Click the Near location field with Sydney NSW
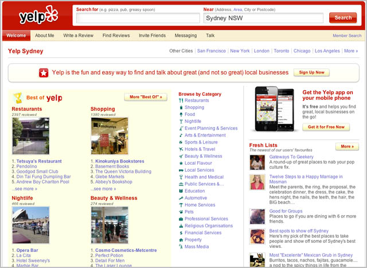This screenshot has height=268, width=367. coord(263,18)
